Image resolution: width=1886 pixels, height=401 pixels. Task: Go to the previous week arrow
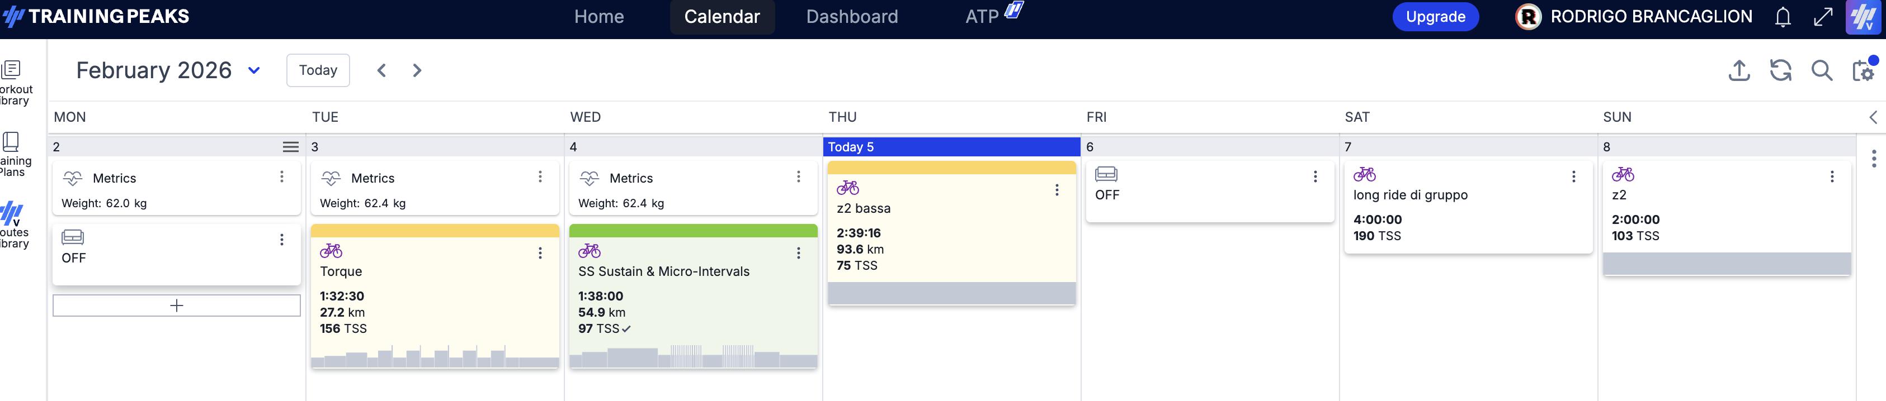coord(381,70)
